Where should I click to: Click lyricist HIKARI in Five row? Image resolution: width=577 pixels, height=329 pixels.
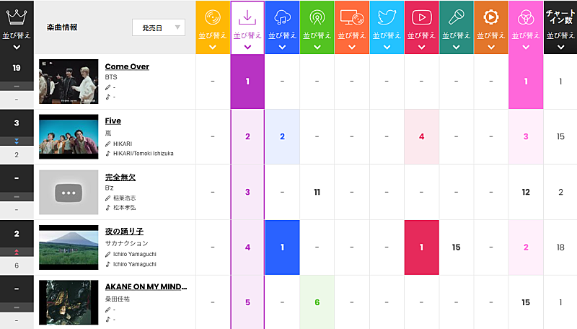click(123, 144)
